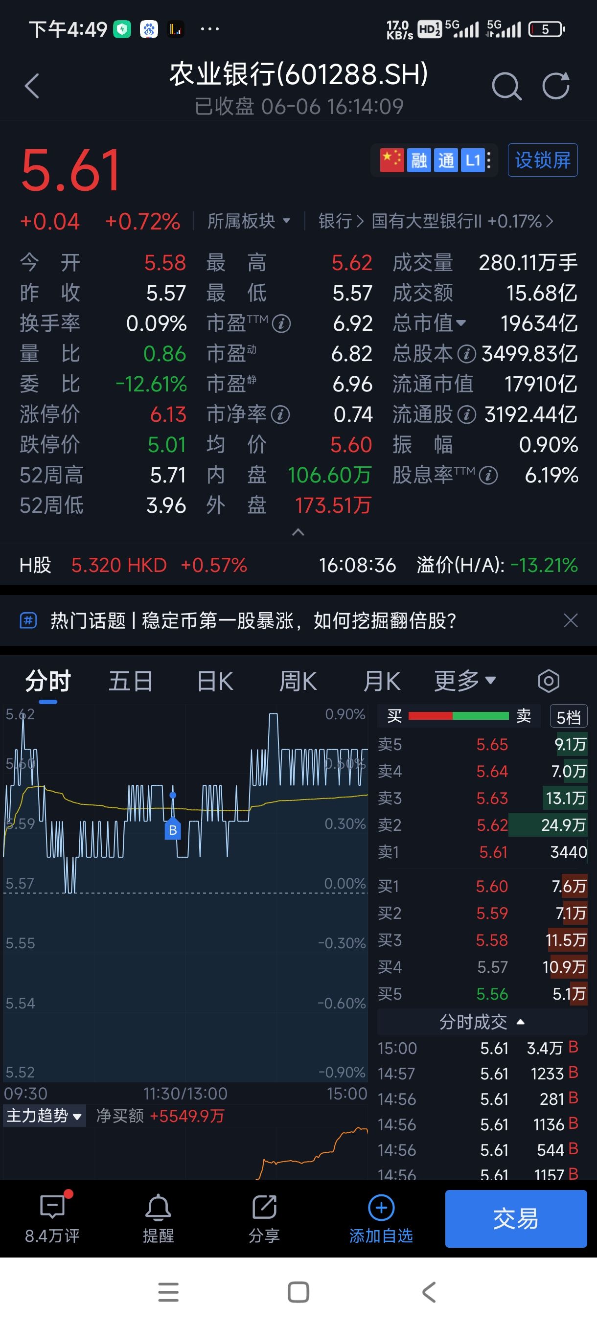Open info icon next to 市盈TTM

pos(281,324)
